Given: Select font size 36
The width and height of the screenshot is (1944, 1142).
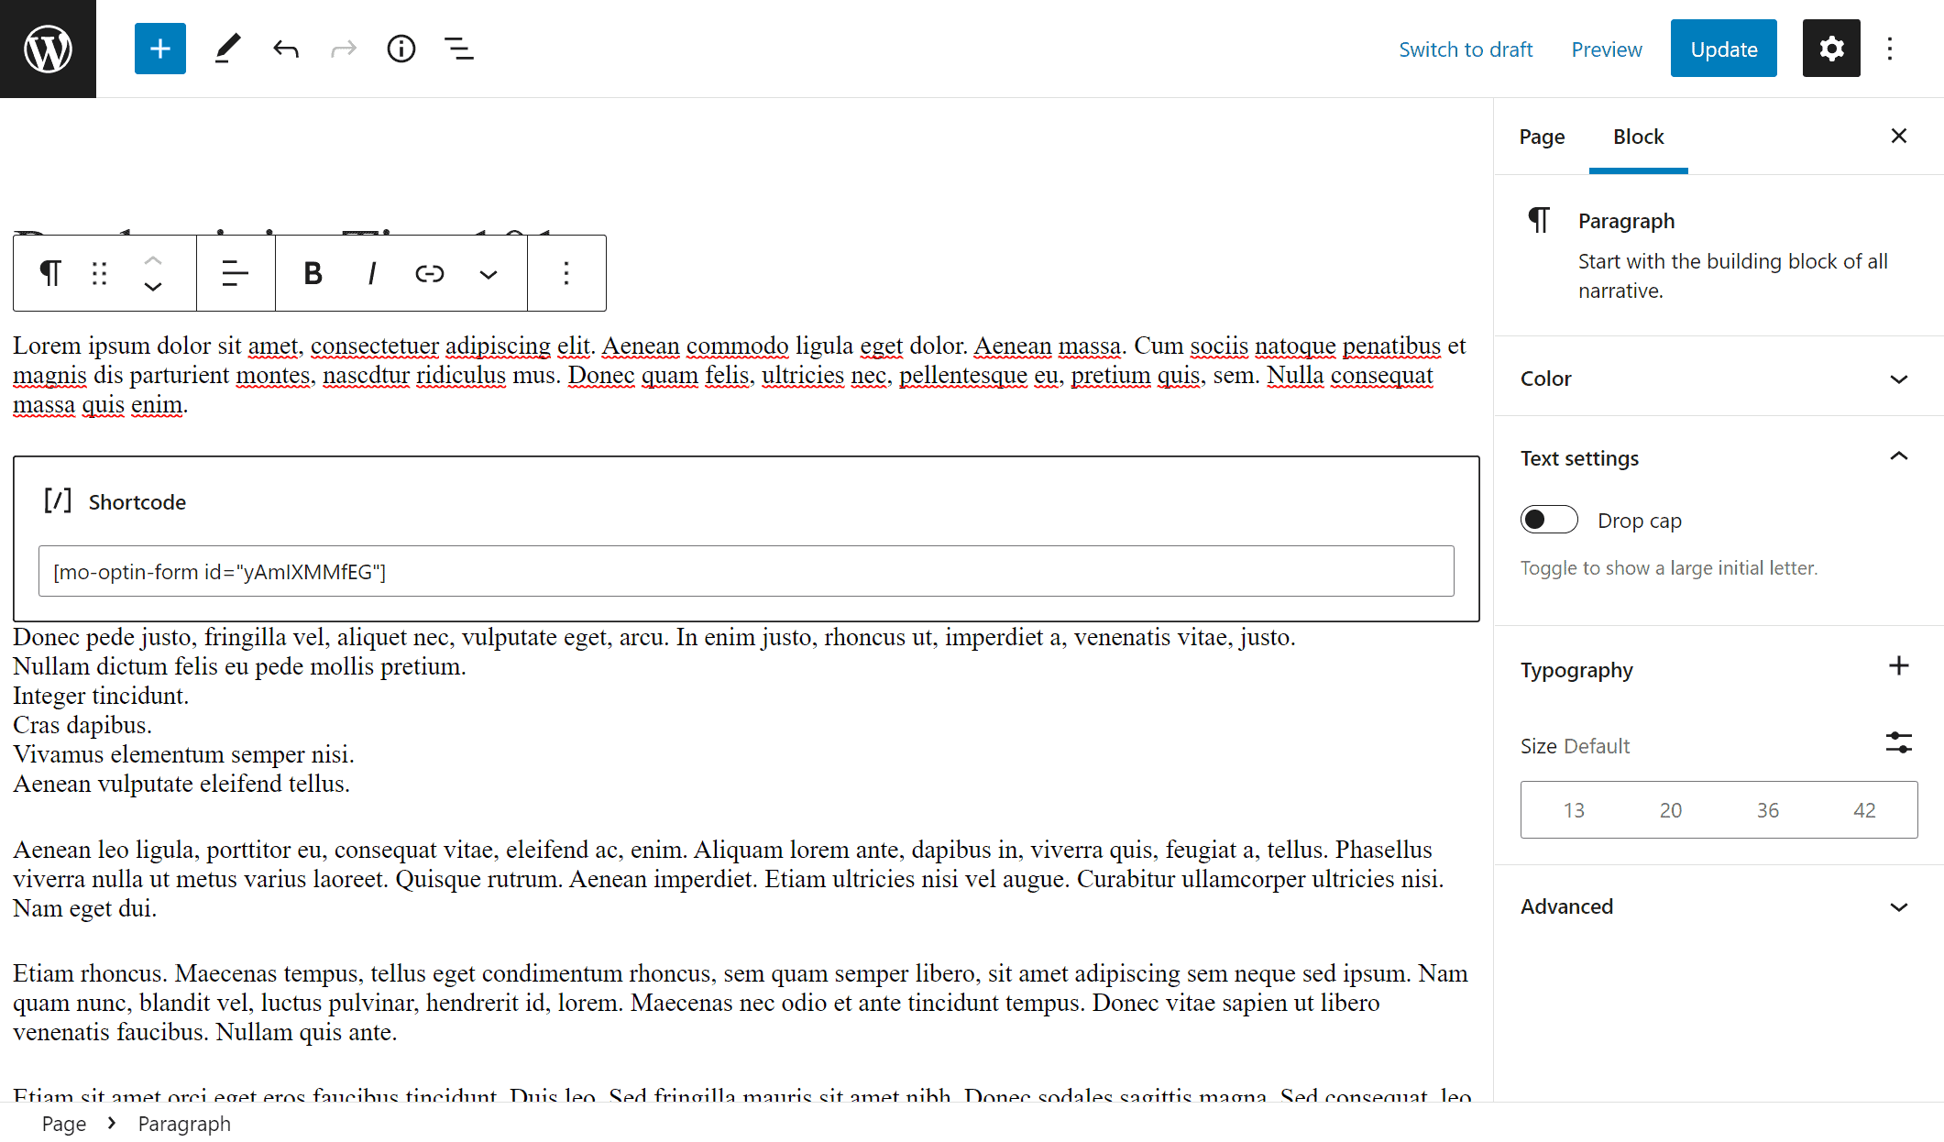Looking at the screenshot, I should coord(1767,810).
